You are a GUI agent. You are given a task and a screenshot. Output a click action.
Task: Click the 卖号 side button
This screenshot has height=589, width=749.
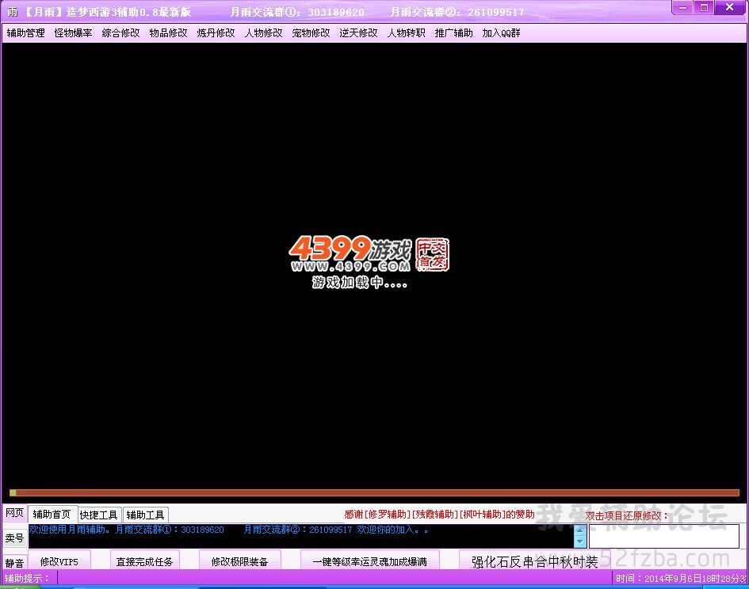pyautogui.click(x=14, y=538)
